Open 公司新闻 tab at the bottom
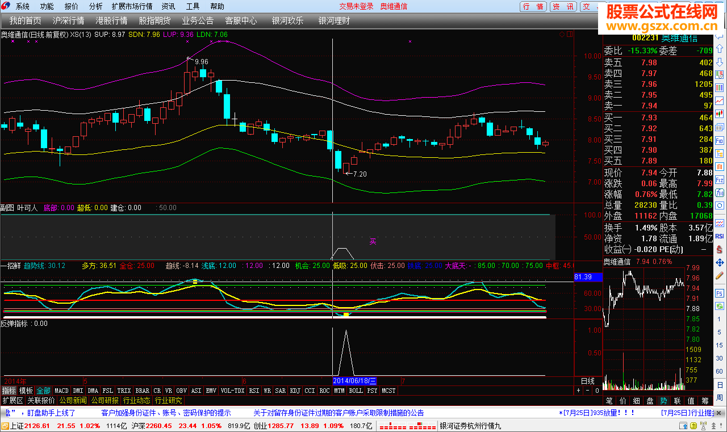The image size is (727, 432). 73,400
